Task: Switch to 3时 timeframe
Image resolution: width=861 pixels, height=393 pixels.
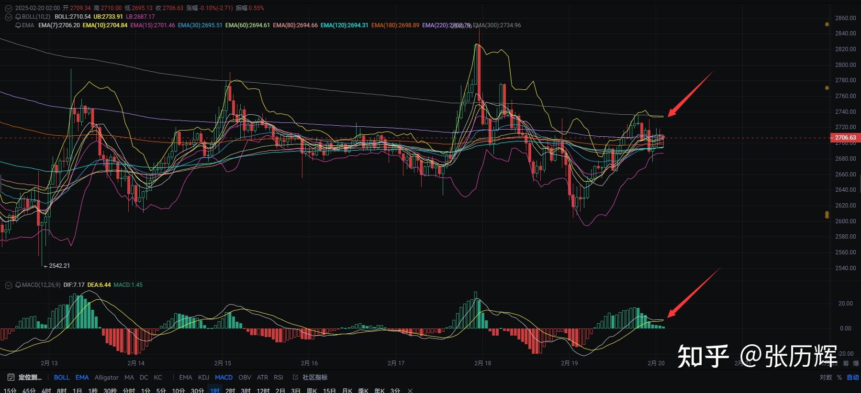Action: (246, 390)
